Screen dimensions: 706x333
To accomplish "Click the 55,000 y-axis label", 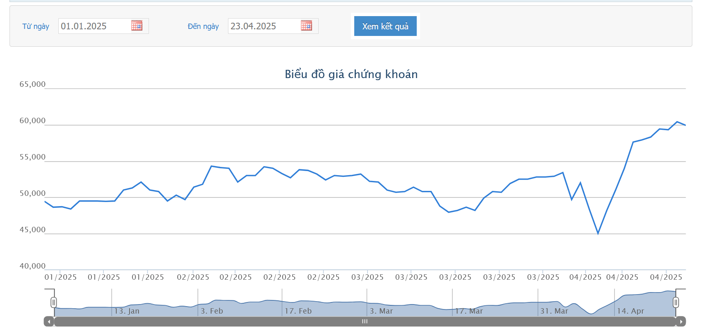I will tap(33, 157).
